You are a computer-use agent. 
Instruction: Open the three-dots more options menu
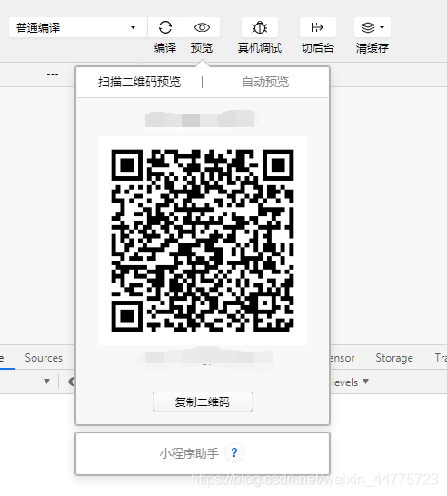coord(53,74)
